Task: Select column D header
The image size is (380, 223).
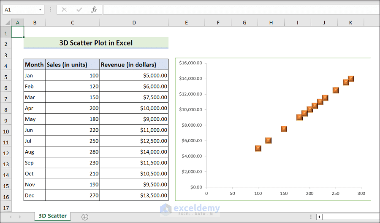Action: click(x=134, y=23)
